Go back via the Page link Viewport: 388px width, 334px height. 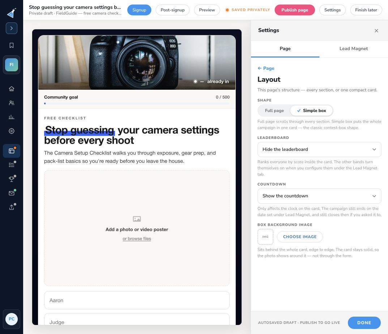click(x=266, y=68)
